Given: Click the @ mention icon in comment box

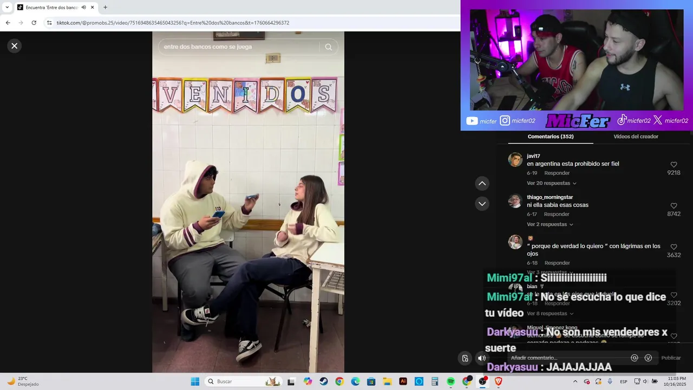Looking at the screenshot, I should [635, 358].
